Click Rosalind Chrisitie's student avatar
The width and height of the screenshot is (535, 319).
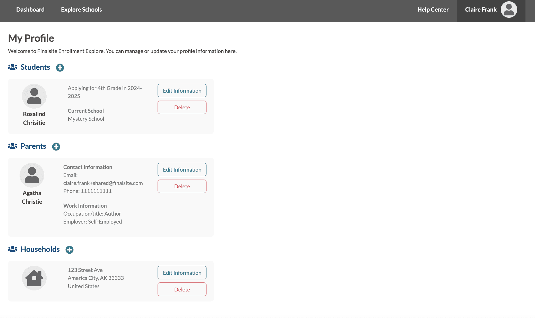coord(34,96)
